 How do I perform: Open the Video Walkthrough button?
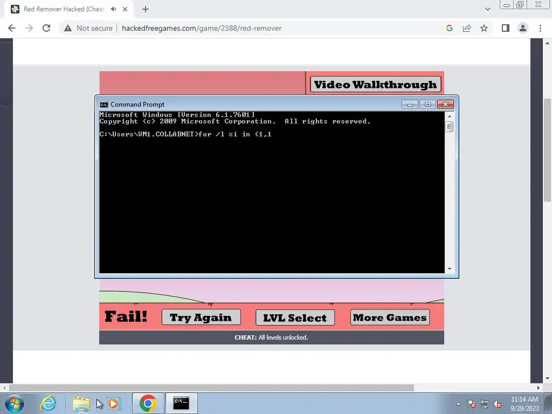click(375, 85)
